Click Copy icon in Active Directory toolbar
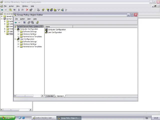 (23, 10)
